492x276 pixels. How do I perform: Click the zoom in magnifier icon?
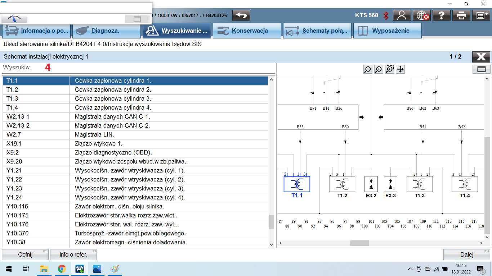tap(379, 69)
